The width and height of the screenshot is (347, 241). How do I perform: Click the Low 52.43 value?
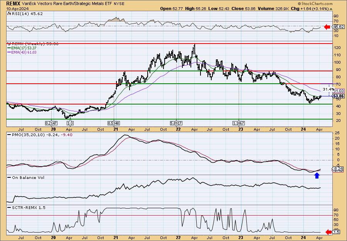click(x=218, y=8)
